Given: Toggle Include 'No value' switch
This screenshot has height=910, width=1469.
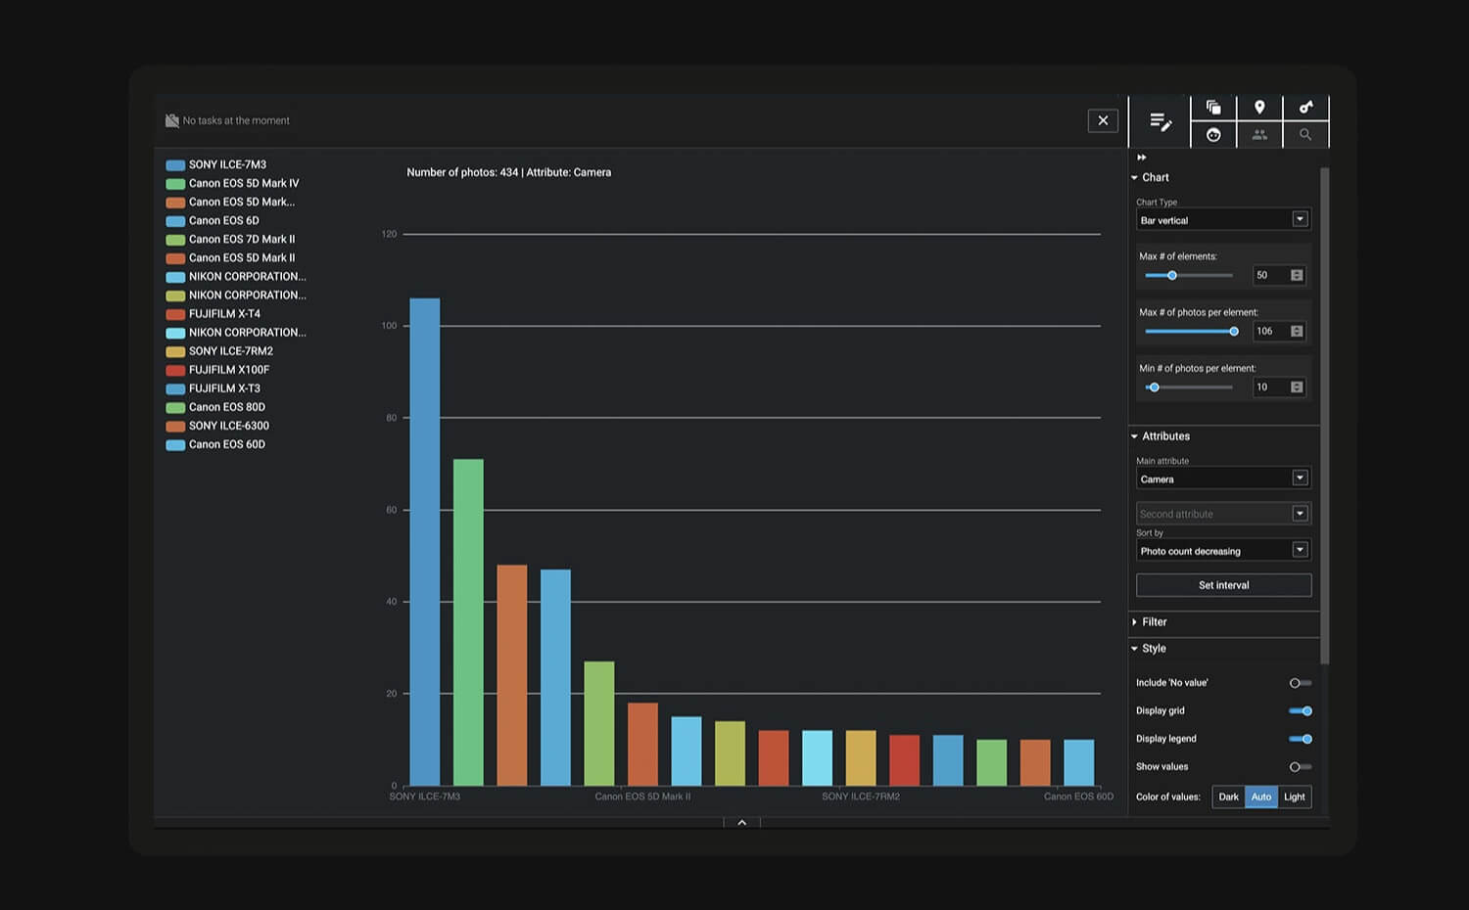Looking at the screenshot, I should (x=1300, y=683).
